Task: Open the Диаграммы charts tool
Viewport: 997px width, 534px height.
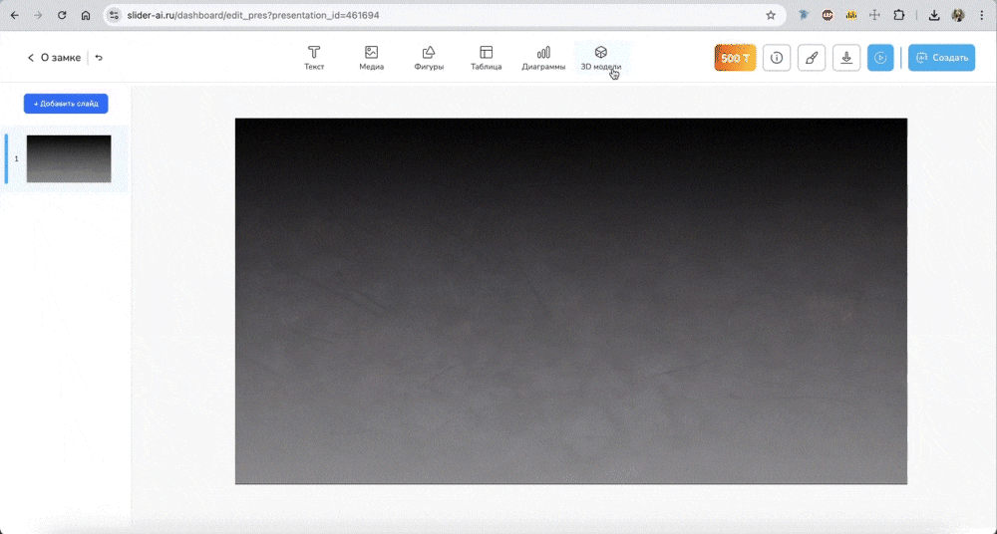Action: pyautogui.click(x=543, y=57)
